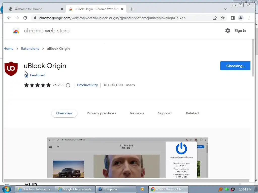Click the uBlock Origin title heading

pyautogui.click(x=45, y=66)
